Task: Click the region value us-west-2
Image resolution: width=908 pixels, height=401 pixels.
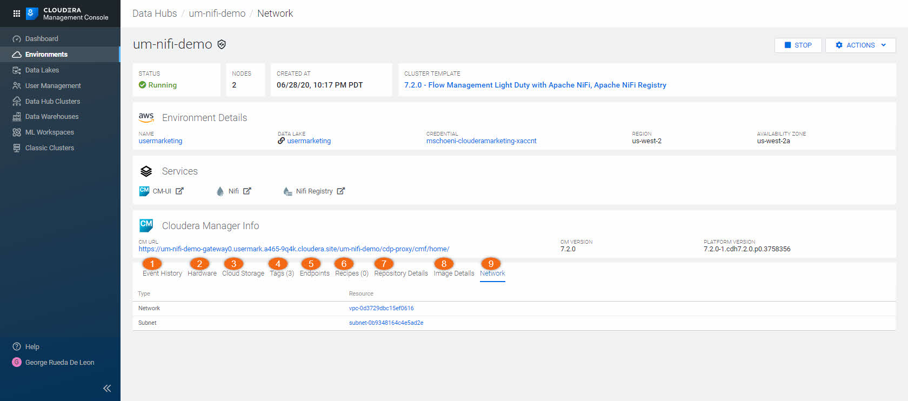Action: (646, 141)
